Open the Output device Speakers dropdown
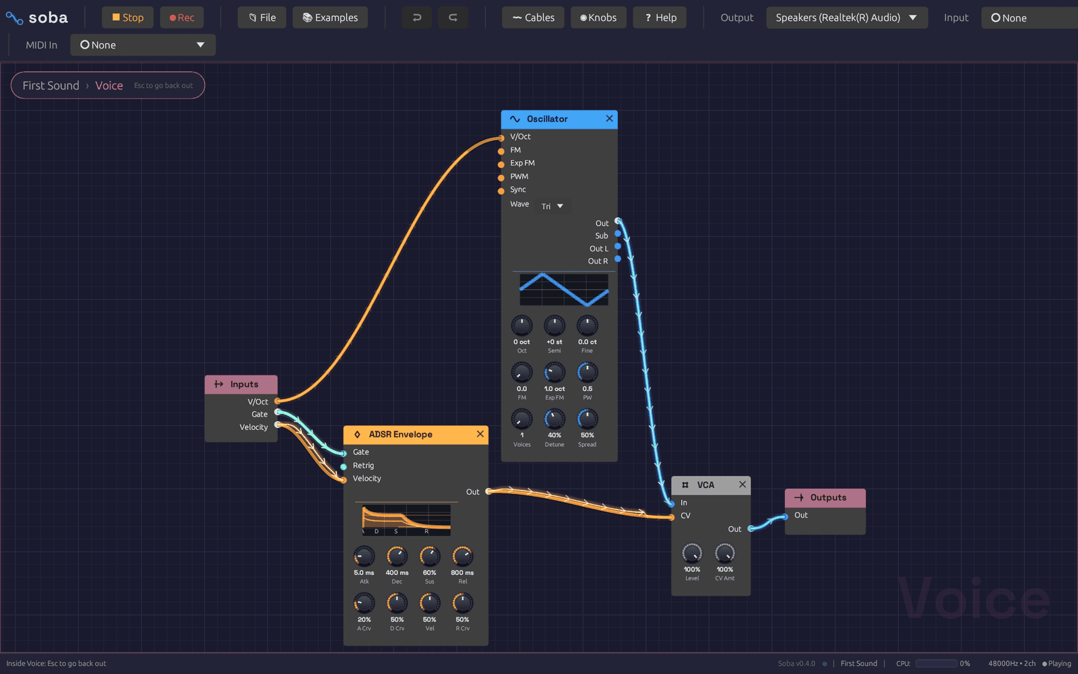The height and width of the screenshot is (674, 1078). (x=847, y=18)
